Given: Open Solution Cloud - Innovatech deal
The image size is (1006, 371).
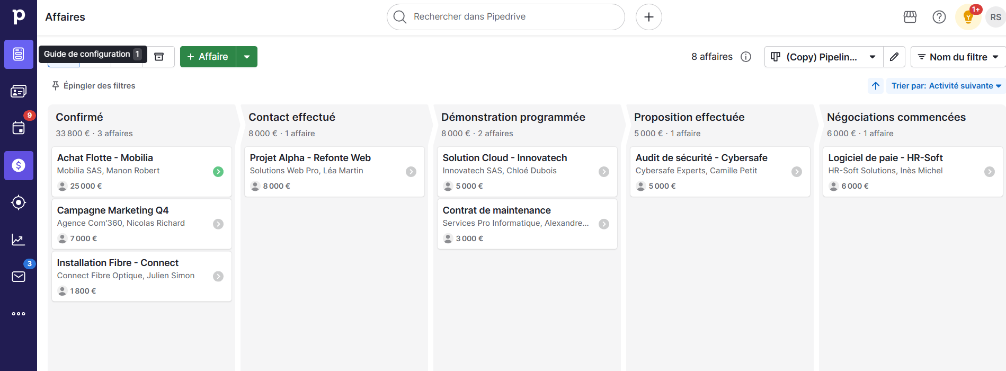Looking at the screenshot, I should click(505, 158).
